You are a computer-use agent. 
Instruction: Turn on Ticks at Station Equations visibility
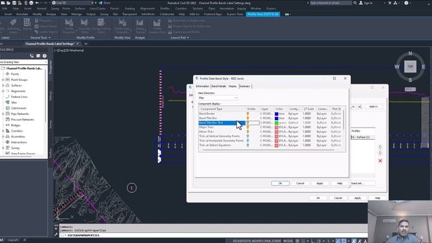(x=248, y=145)
